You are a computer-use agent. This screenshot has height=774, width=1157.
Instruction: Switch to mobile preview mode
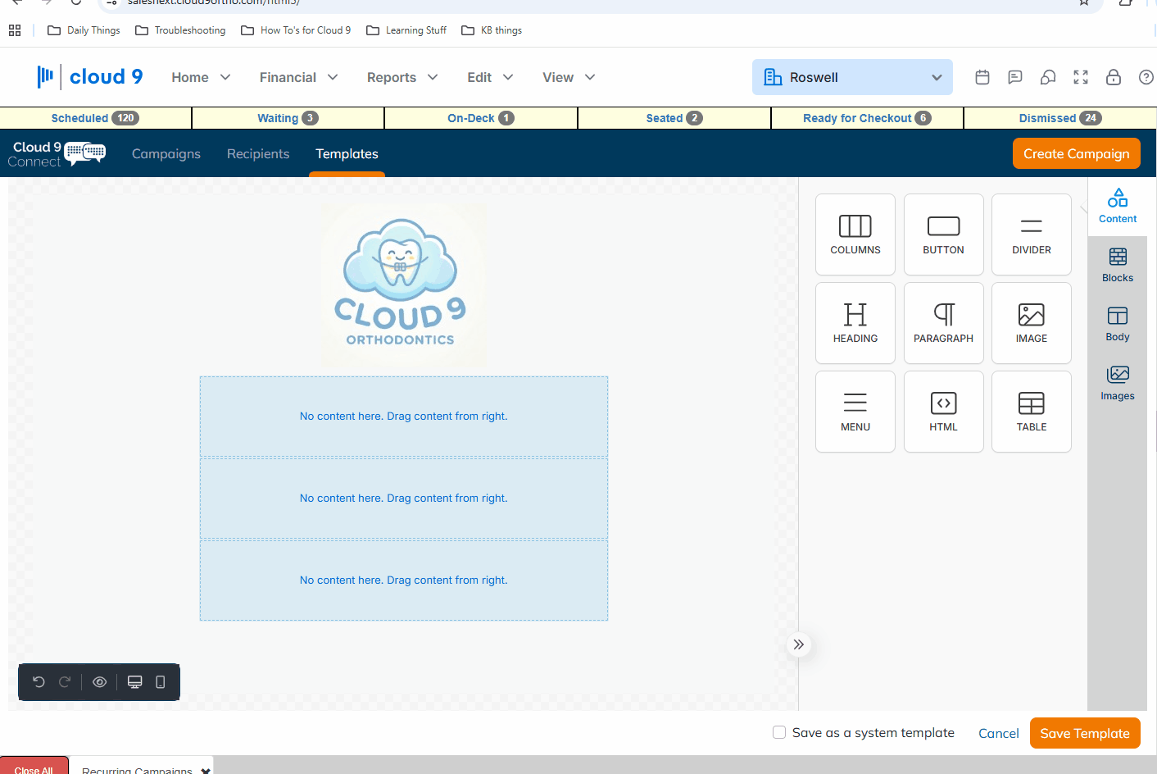[x=161, y=682]
